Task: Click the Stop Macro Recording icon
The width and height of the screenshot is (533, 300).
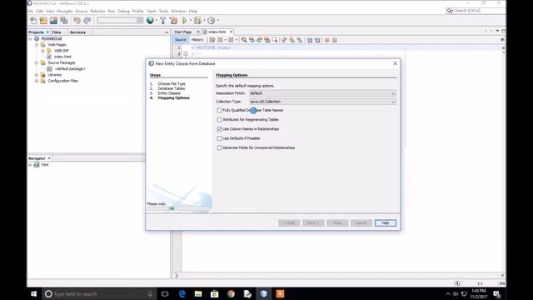Action: 335,40
